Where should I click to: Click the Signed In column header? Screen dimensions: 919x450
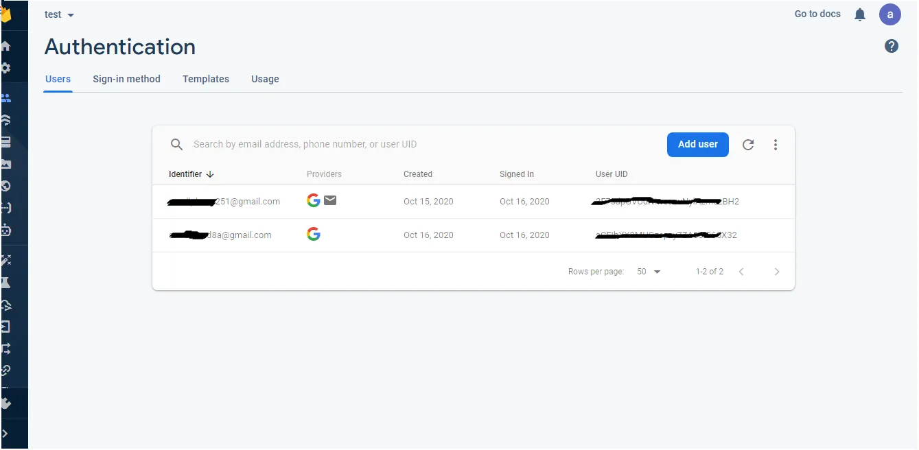tap(517, 174)
